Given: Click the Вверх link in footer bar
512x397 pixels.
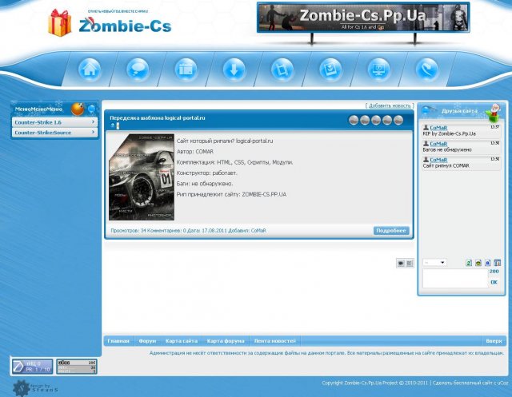Looking at the screenshot, I should tap(494, 341).
